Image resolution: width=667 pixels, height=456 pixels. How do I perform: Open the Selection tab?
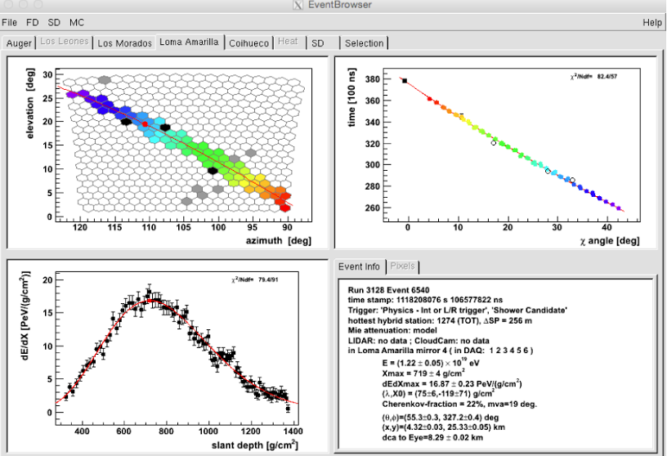pos(364,42)
